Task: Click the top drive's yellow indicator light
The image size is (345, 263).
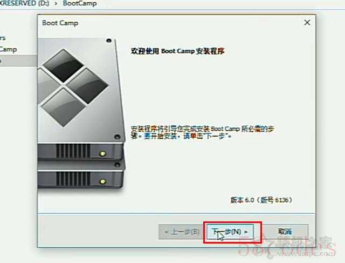Action: coord(102,154)
